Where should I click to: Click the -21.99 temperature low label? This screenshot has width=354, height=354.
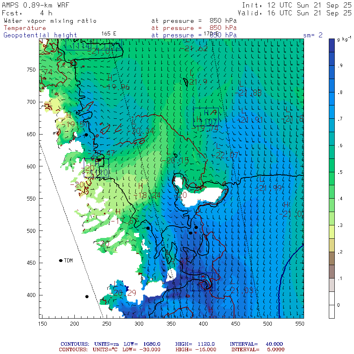[x=268, y=188]
